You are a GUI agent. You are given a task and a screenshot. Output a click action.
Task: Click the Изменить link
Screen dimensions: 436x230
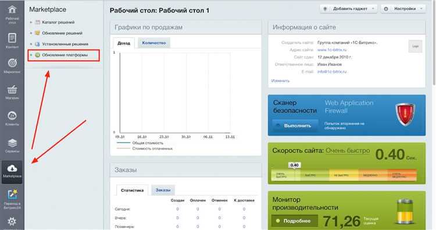280,81
